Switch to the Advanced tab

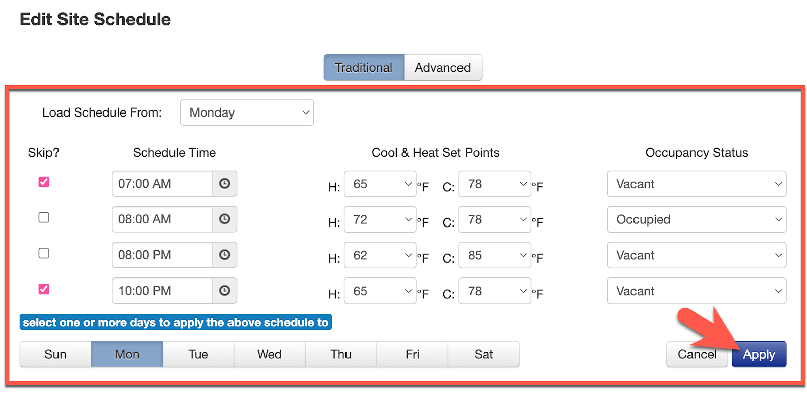[442, 68]
